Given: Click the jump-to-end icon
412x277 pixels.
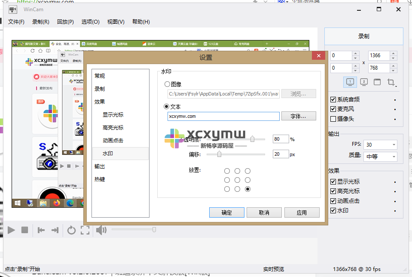Looking at the screenshot, I should point(55,231).
